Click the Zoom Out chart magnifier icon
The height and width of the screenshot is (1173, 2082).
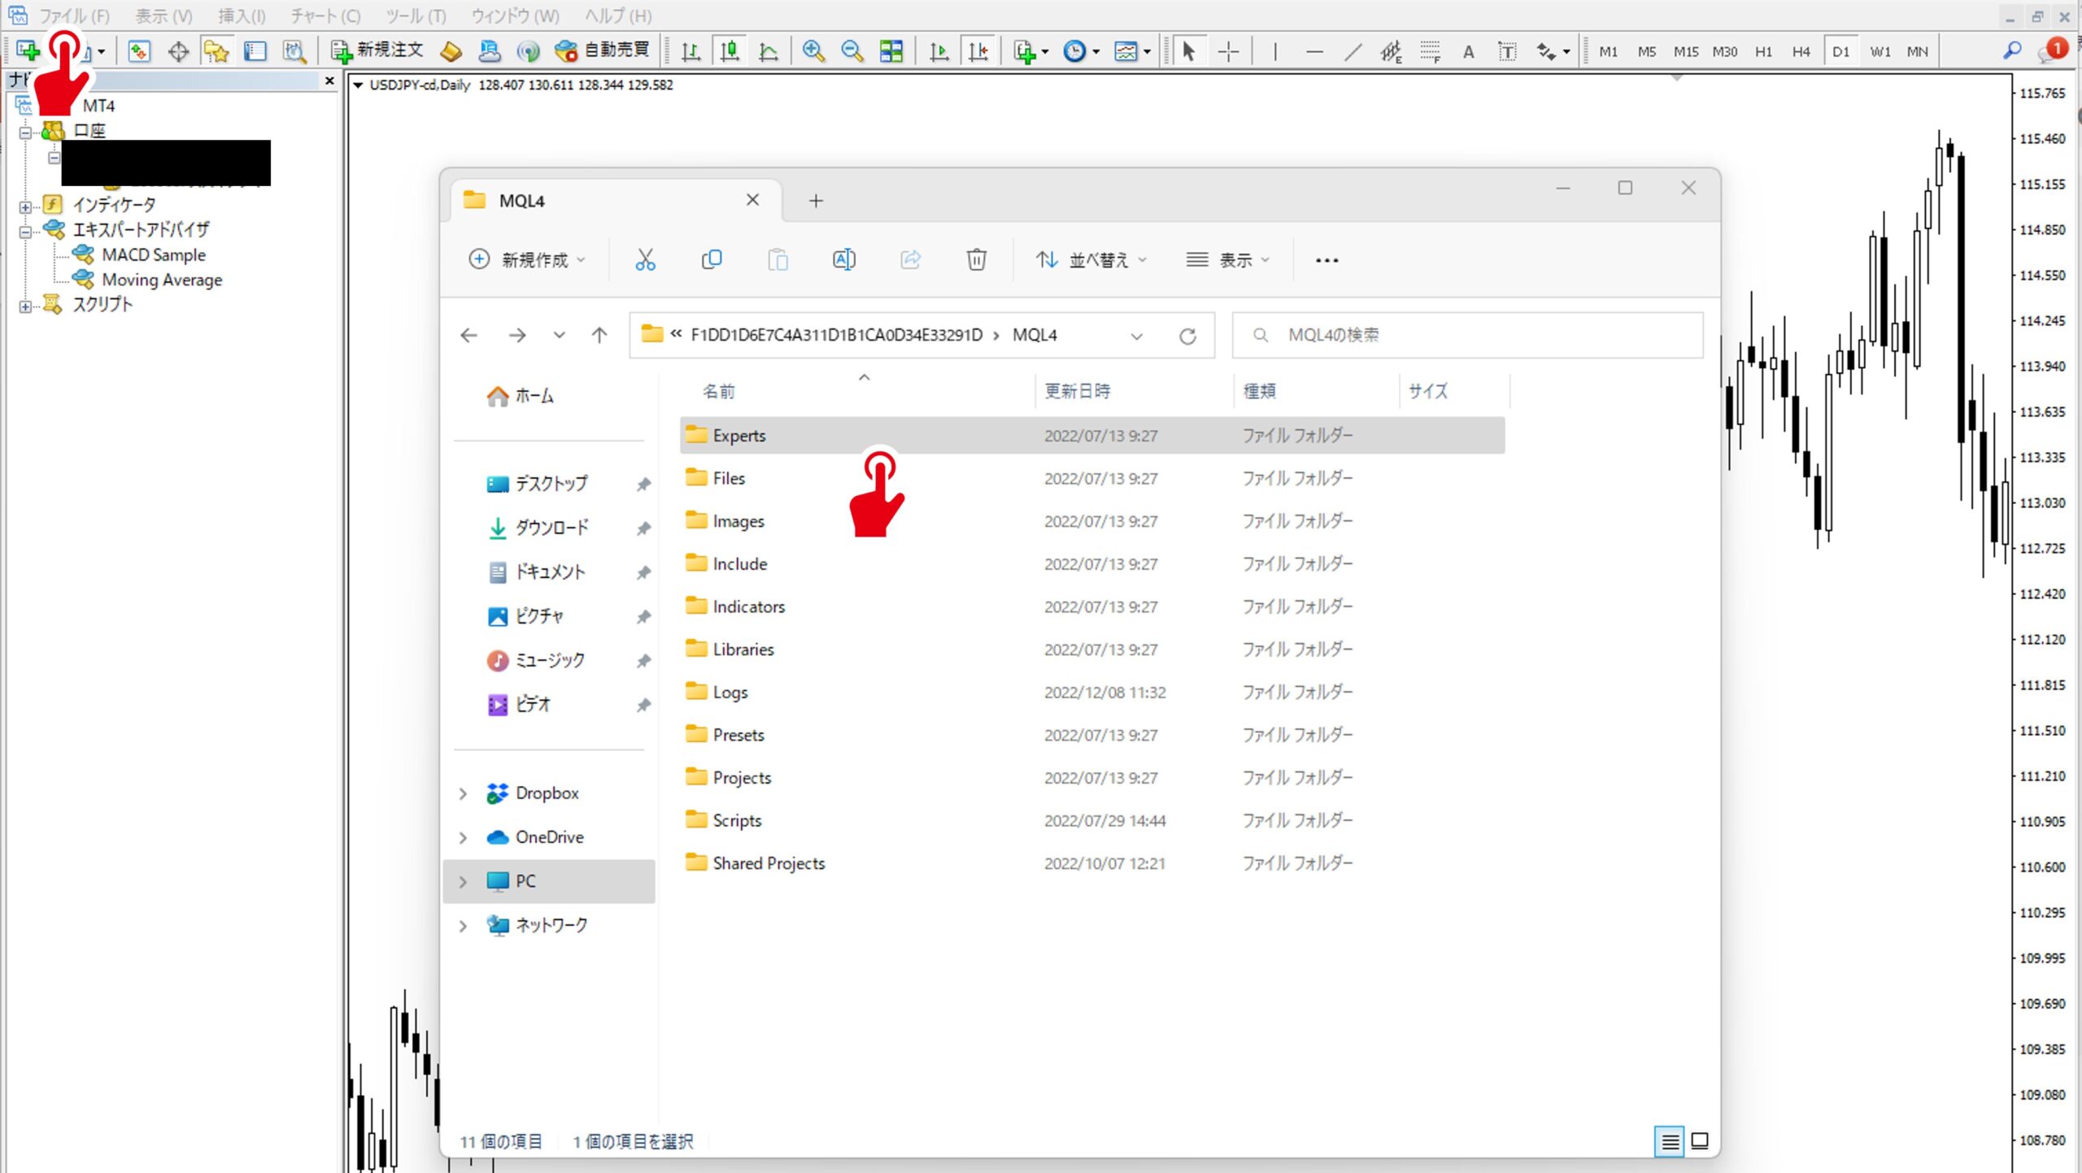pyautogui.click(x=852, y=51)
